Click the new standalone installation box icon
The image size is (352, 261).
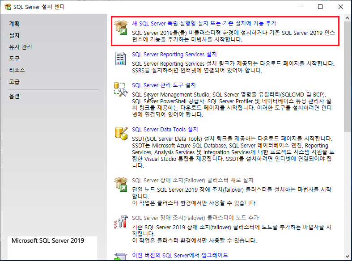pyautogui.click(x=121, y=27)
